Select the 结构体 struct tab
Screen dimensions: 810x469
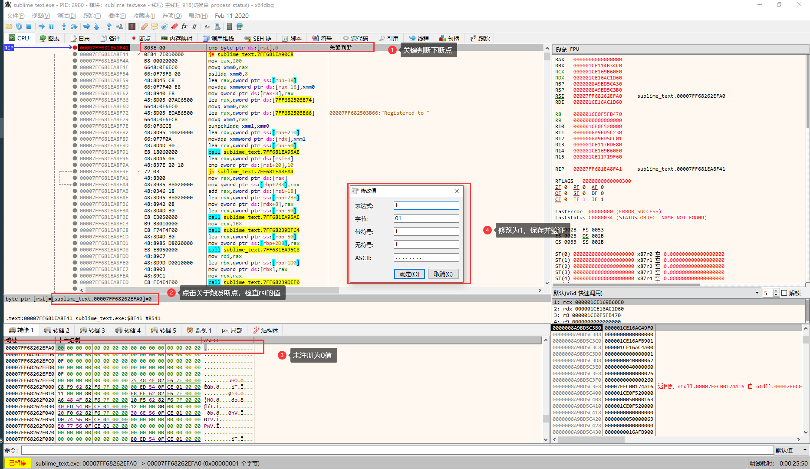click(266, 330)
